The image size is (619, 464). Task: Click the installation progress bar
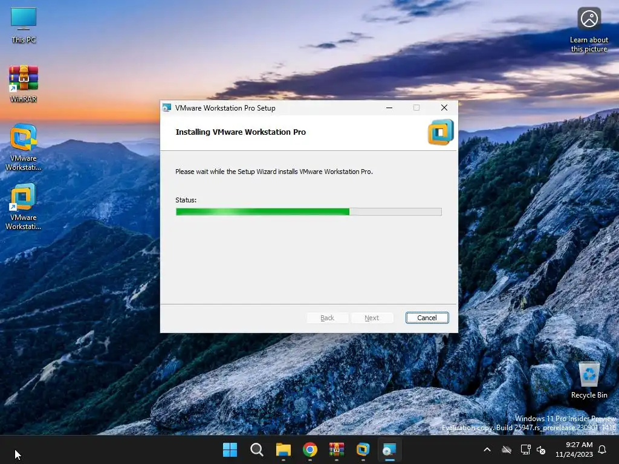(309, 212)
